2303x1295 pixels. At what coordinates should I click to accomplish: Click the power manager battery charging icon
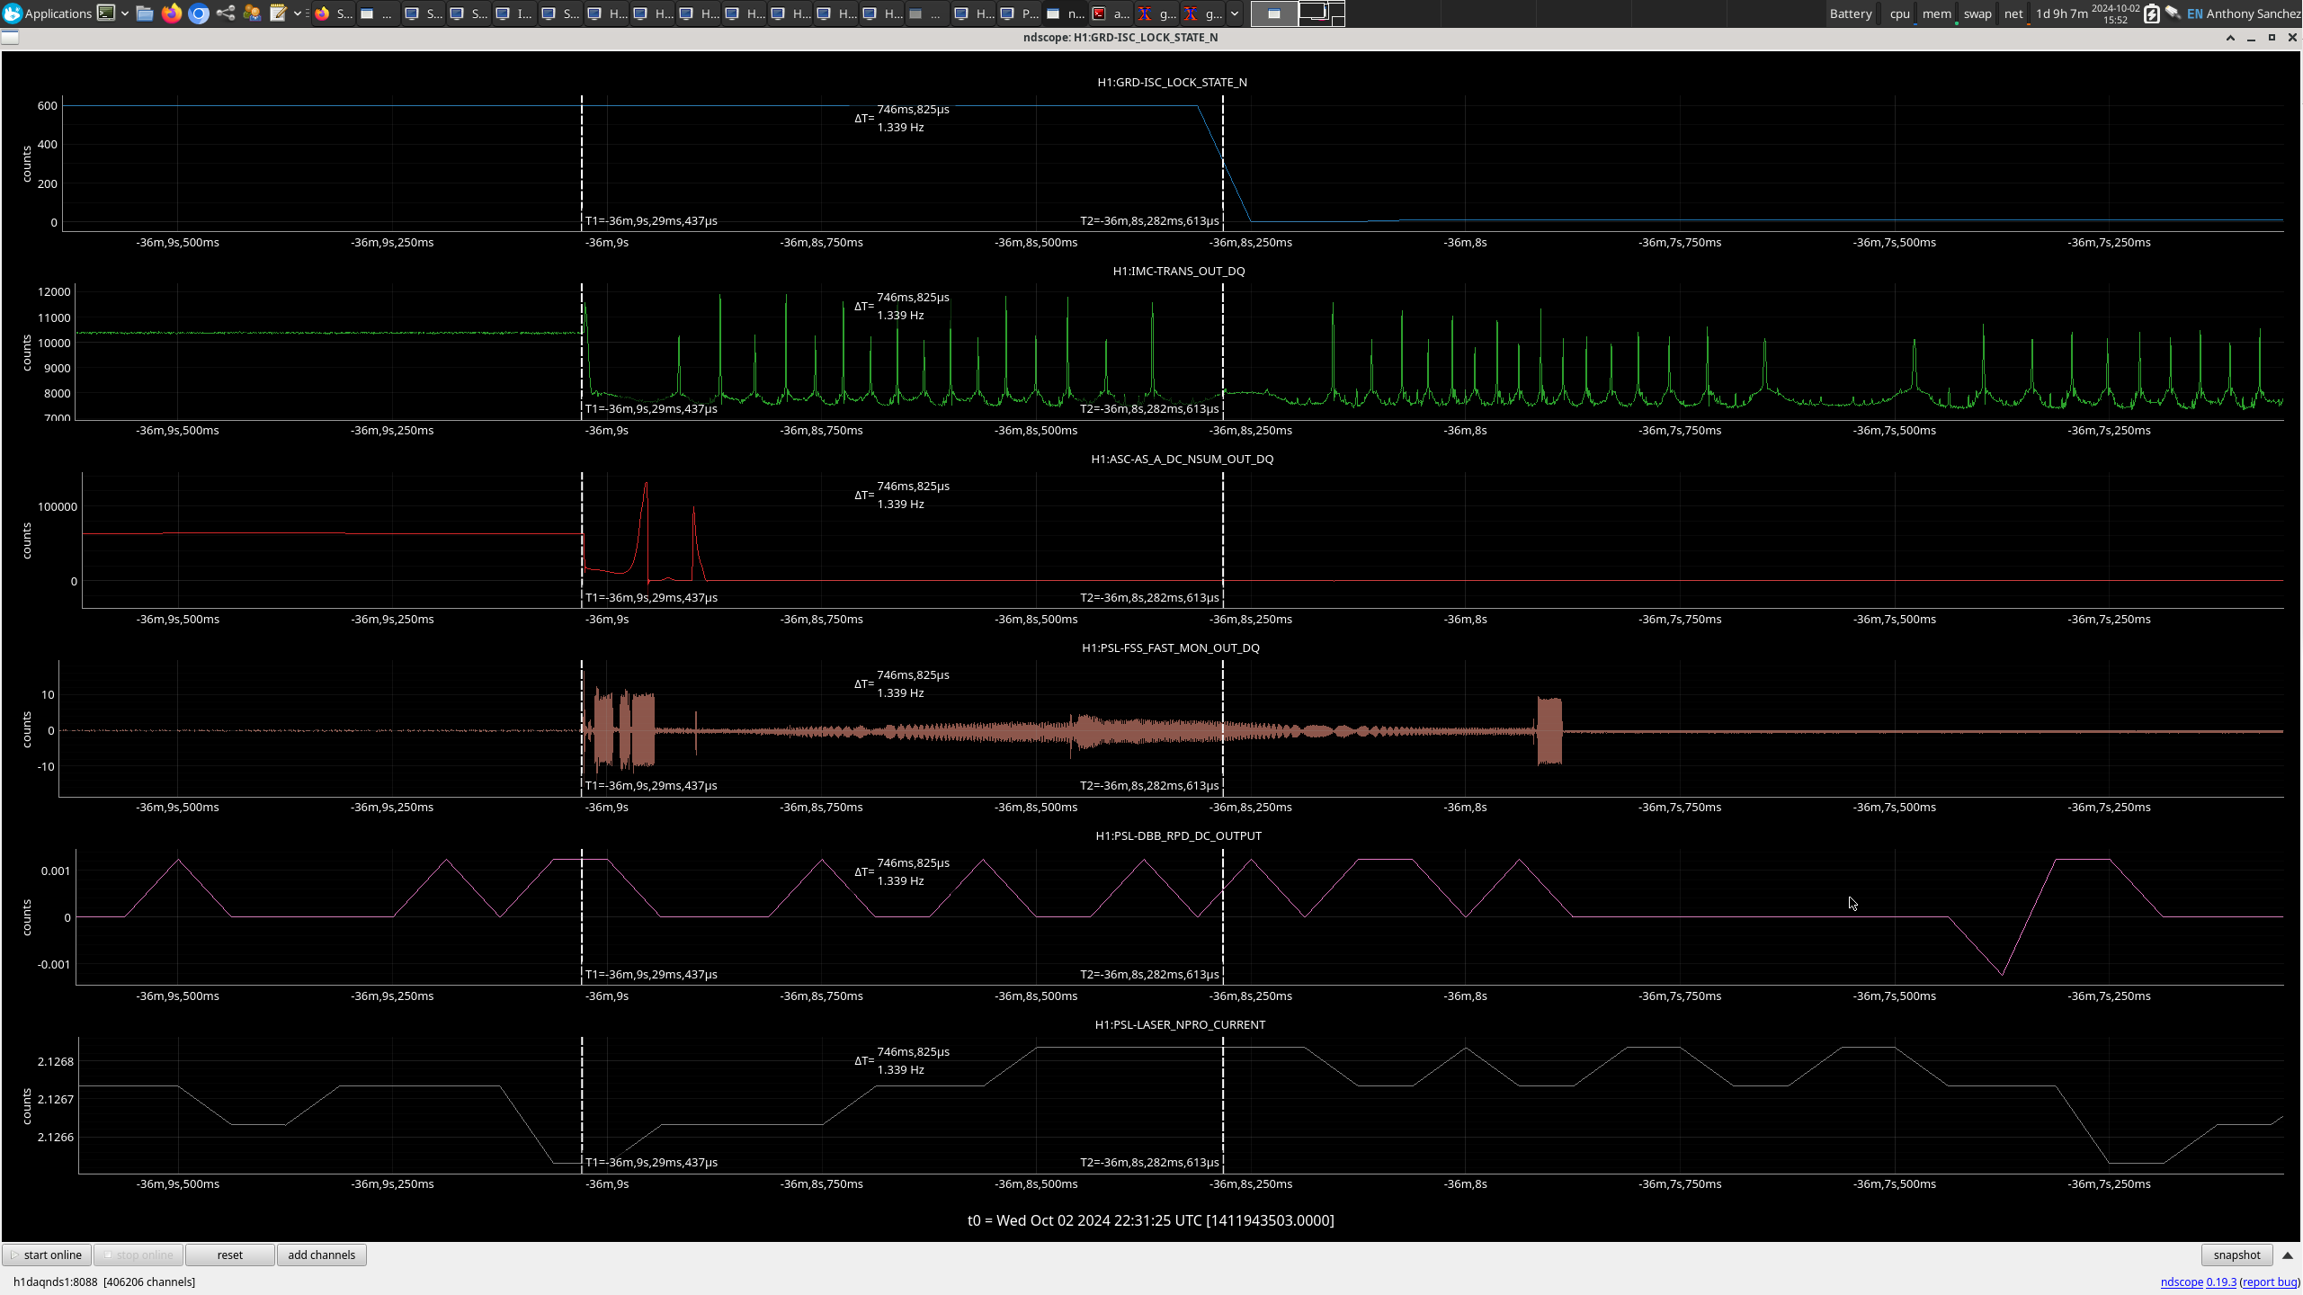2151,13
